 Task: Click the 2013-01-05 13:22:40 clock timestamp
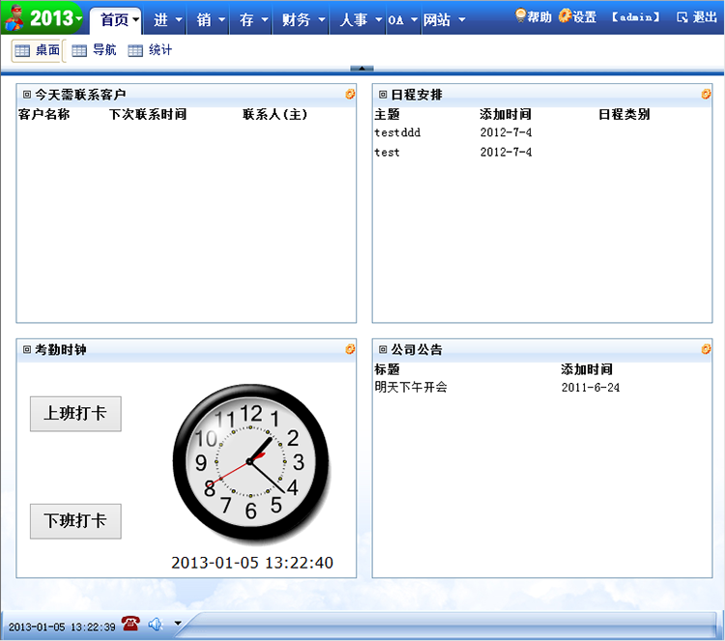(252, 563)
